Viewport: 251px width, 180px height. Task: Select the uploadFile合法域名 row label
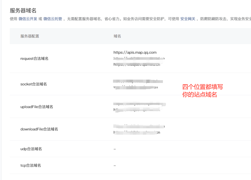pos(37,107)
